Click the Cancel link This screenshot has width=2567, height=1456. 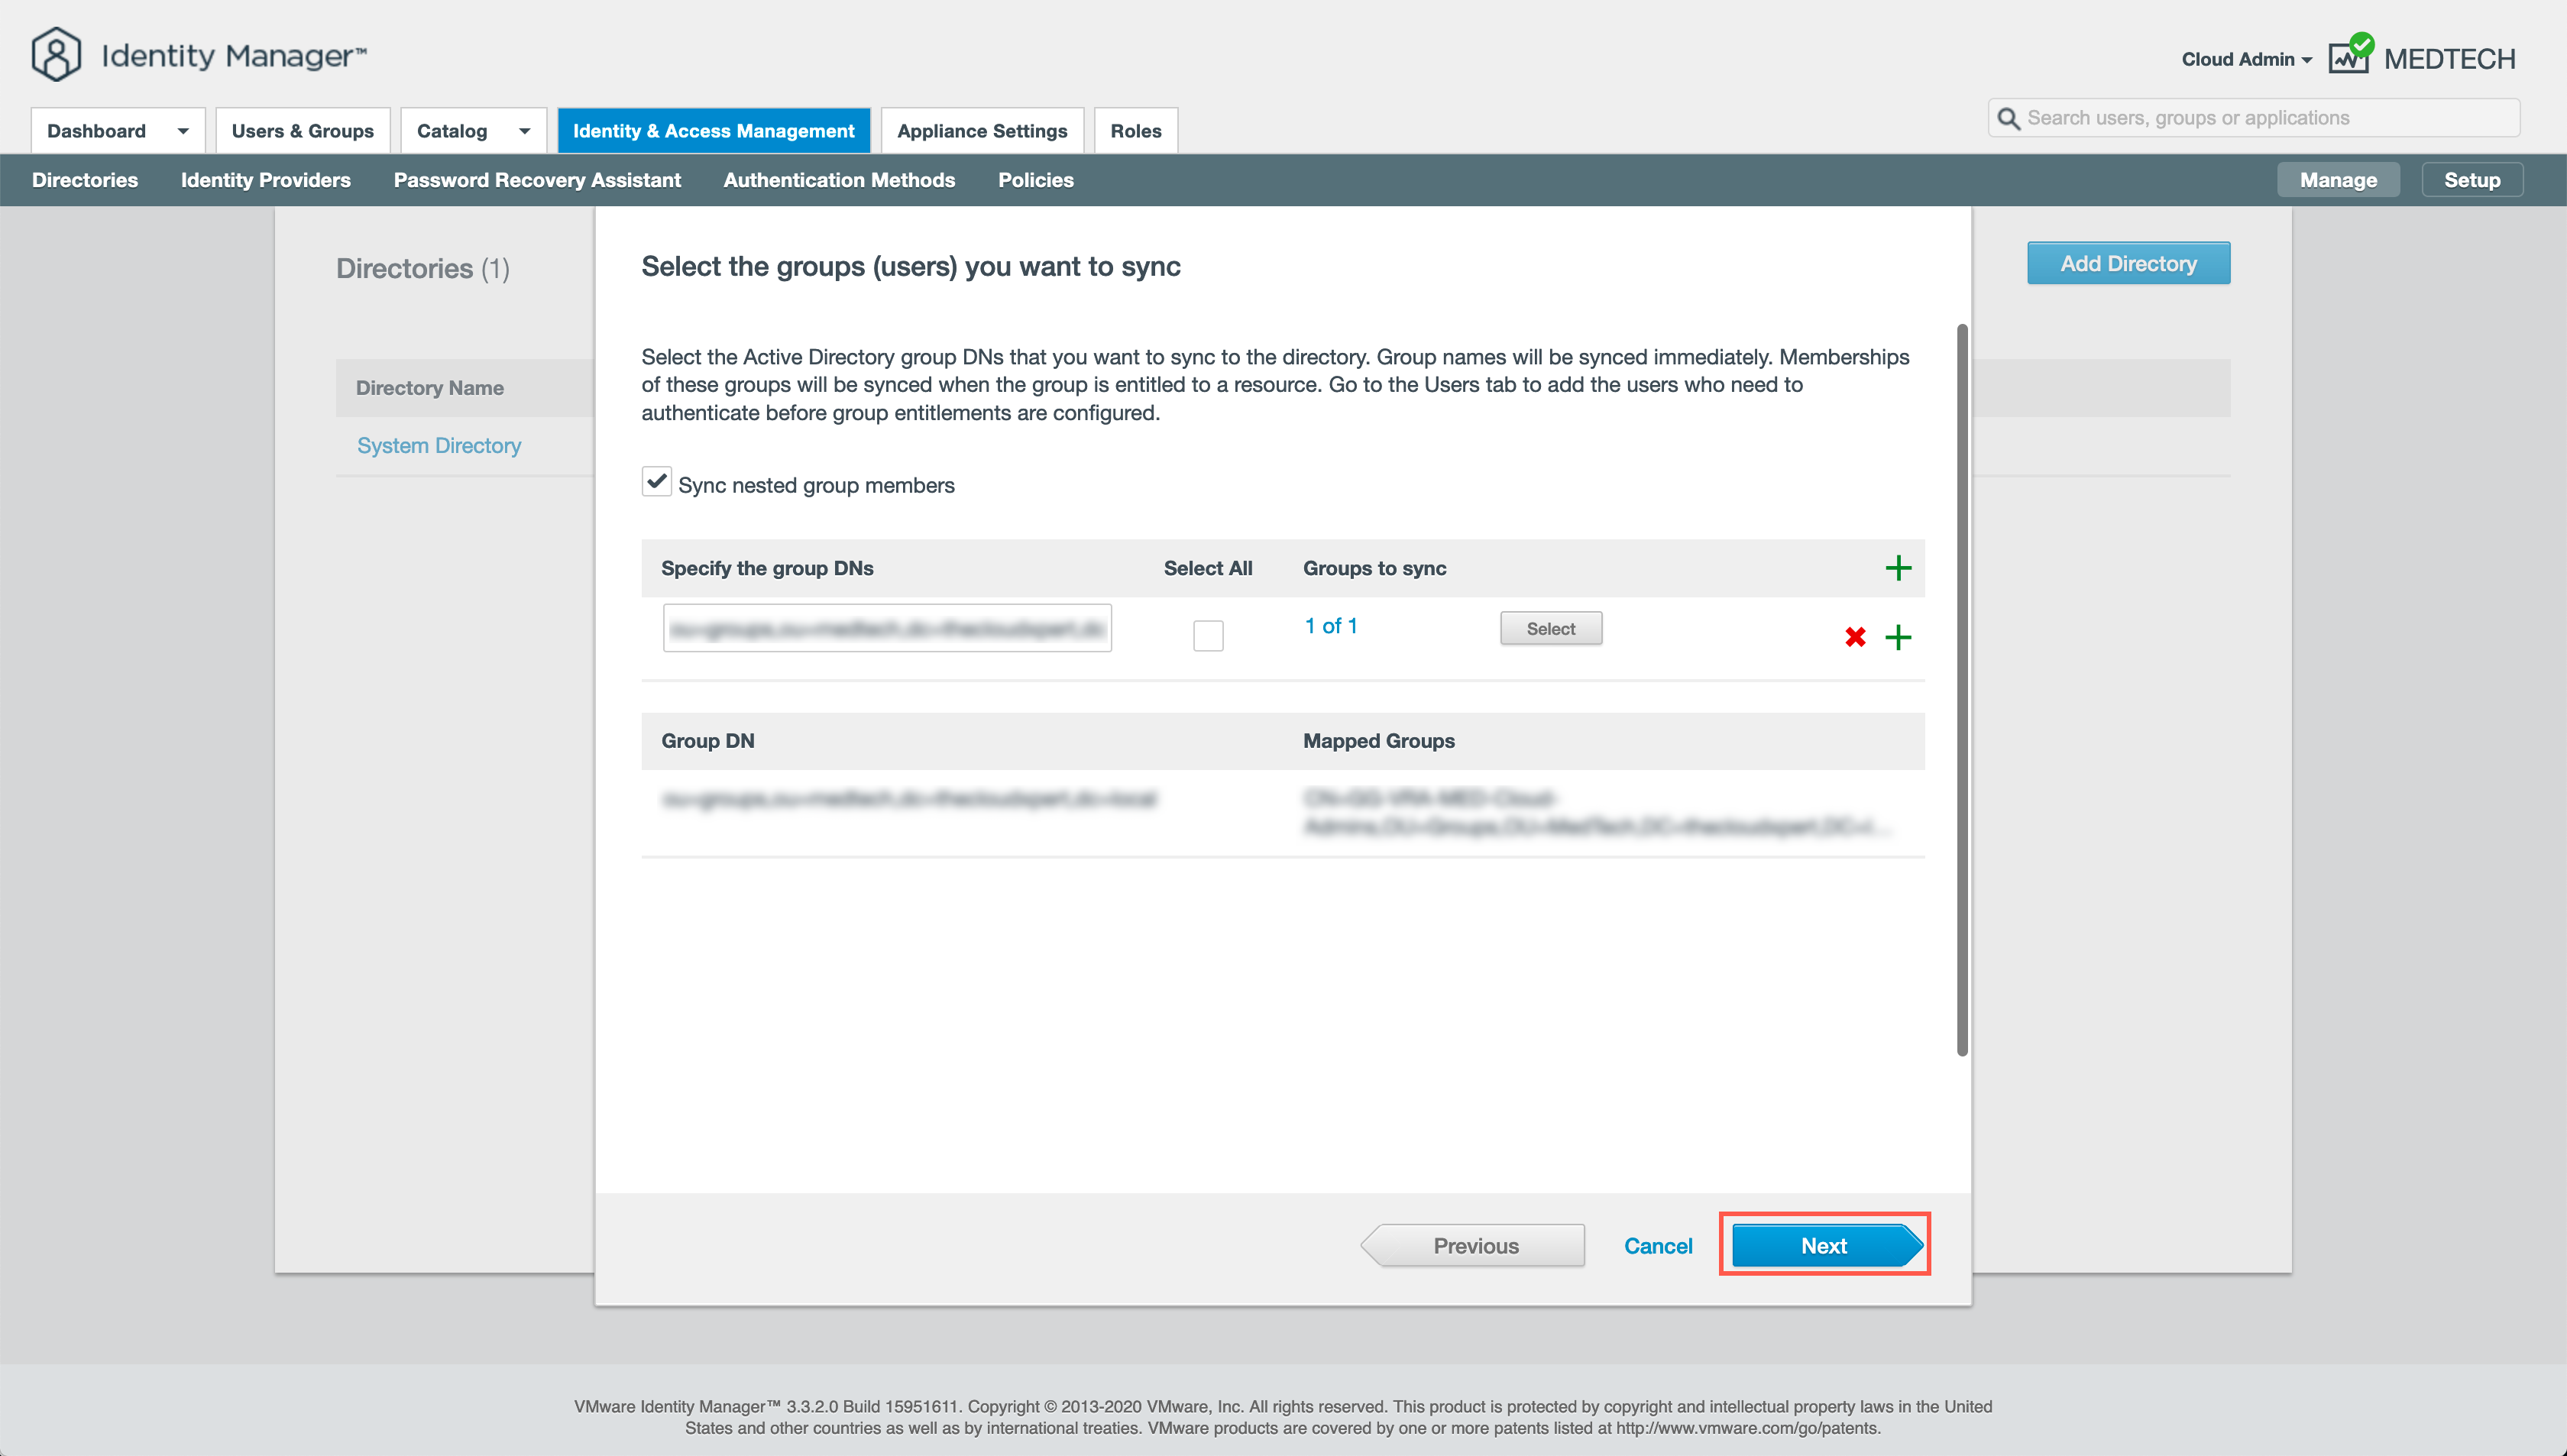pyautogui.click(x=1657, y=1245)
